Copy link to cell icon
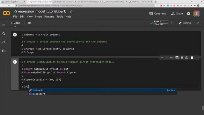 click(172, 57)
